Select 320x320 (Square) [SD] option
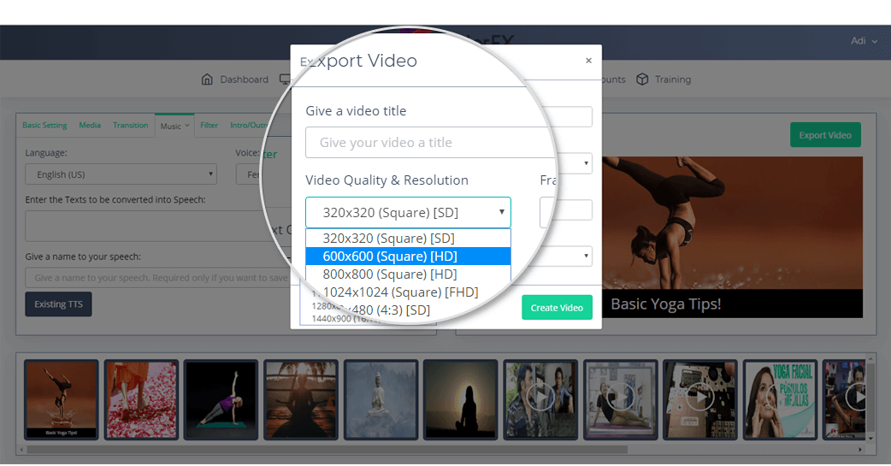 point(408,238)
